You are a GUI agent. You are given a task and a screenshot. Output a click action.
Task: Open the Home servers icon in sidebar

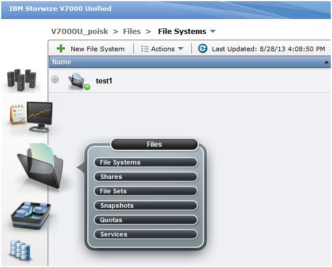[x=22, y=80]
